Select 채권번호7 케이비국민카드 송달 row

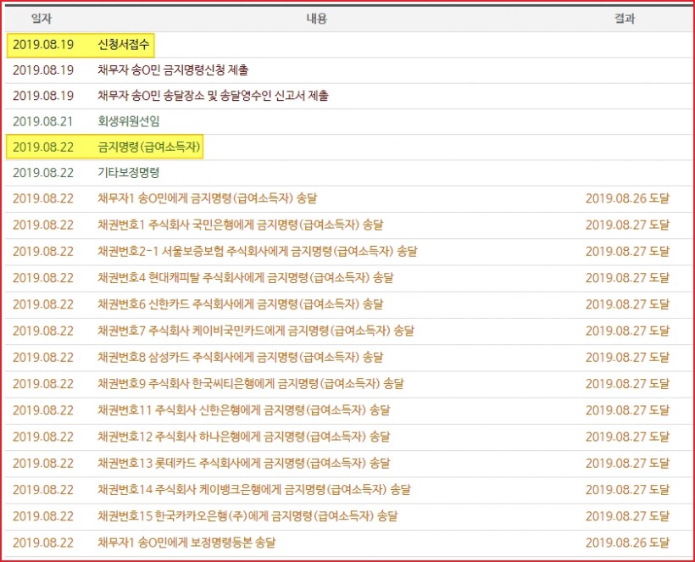(349, 331)
